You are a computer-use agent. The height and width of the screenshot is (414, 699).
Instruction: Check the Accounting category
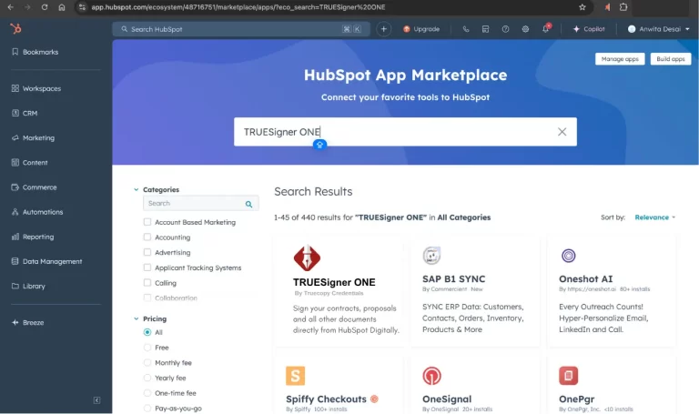point(147,237)
